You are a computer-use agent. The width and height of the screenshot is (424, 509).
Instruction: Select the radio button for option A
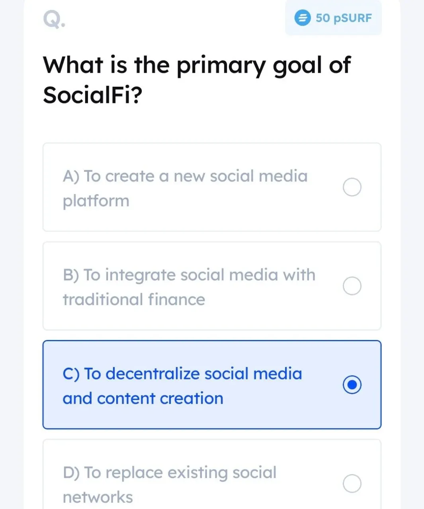pos(352,187)
